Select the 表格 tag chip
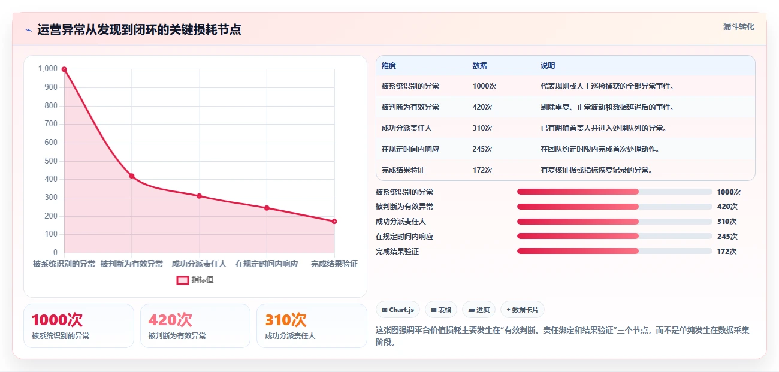 [441, 310]
